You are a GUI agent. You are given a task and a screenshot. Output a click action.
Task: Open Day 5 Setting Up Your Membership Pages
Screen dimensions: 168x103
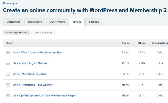[44, 96]
